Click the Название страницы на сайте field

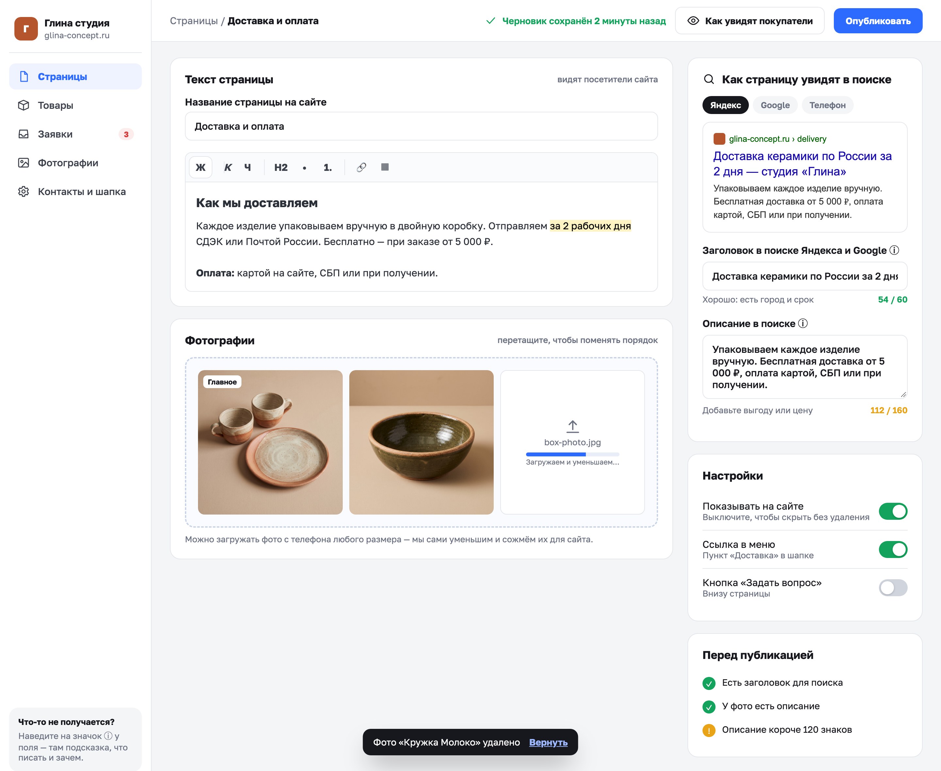(x=421, y=126)
